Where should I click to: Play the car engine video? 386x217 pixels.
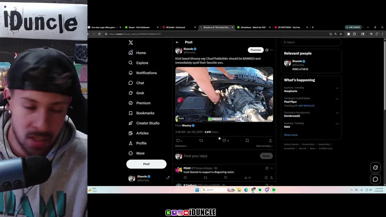click(224, 95)
